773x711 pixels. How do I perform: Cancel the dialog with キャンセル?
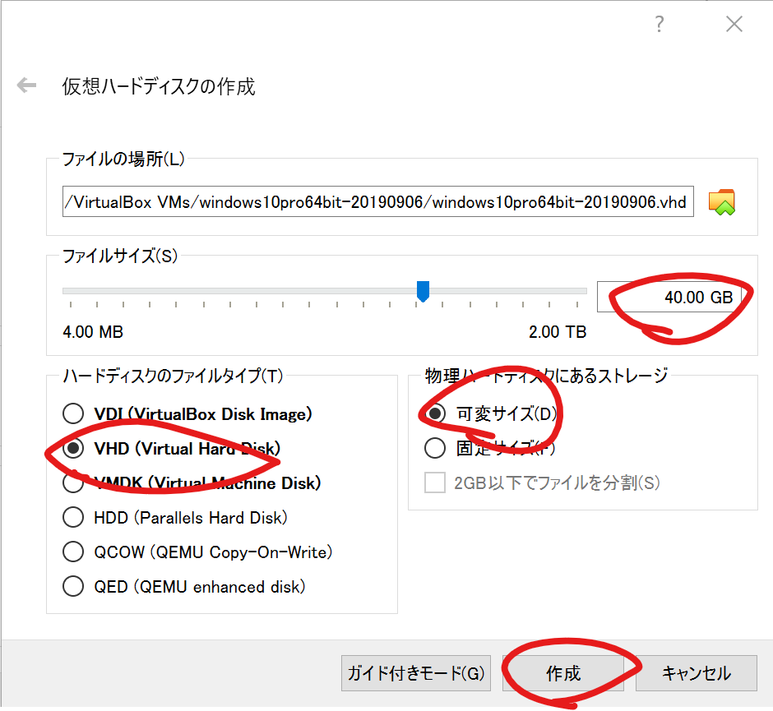[697, 673]
